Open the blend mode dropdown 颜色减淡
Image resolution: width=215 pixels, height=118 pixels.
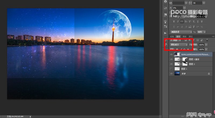point(179,45)
